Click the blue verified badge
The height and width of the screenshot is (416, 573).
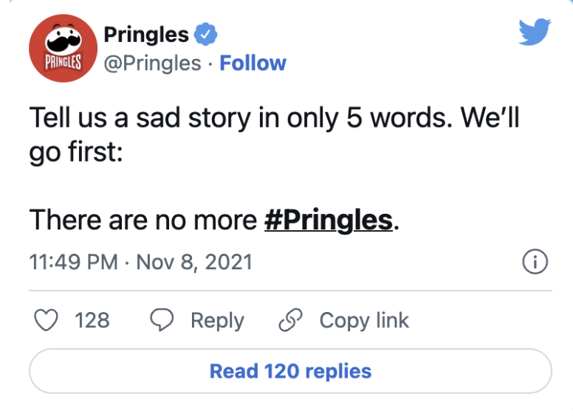205,35
